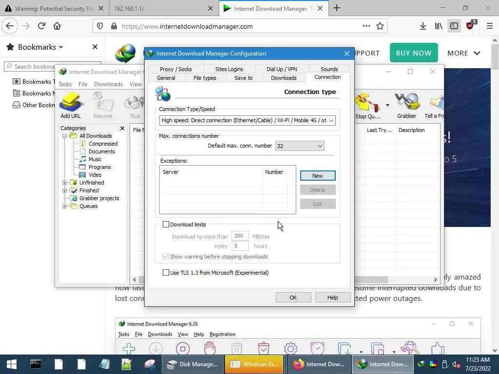Open Firefox downloads arrow icon
The image size is (499, 374).
click(422, 26)
